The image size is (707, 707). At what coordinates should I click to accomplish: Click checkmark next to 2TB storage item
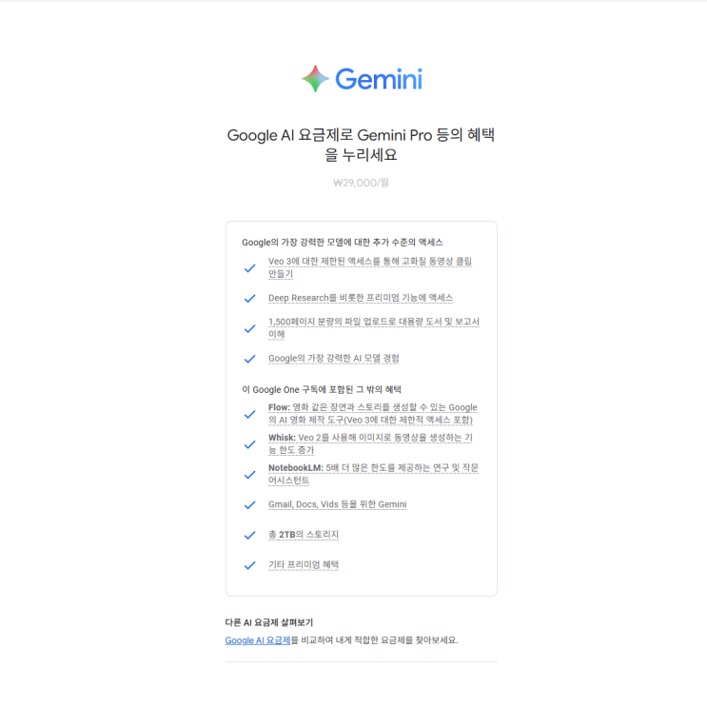tap(250, 535)
